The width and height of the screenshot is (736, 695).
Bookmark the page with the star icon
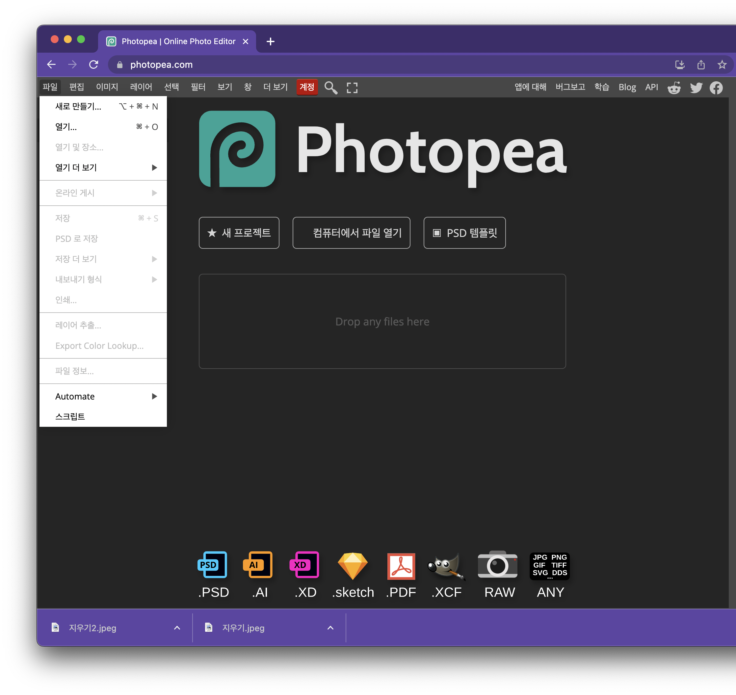(x=722, y=65)
